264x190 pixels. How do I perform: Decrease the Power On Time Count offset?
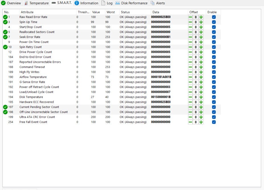click(x=190, y=42)
